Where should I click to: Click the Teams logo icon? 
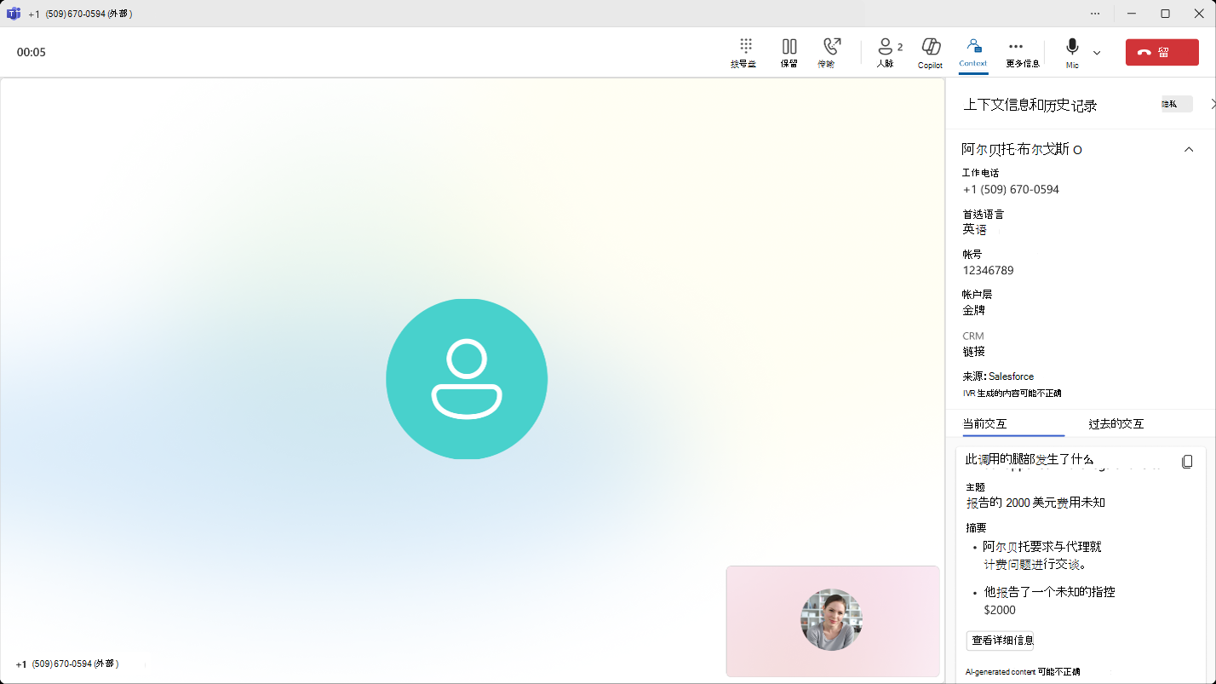[x=14, y=14]
